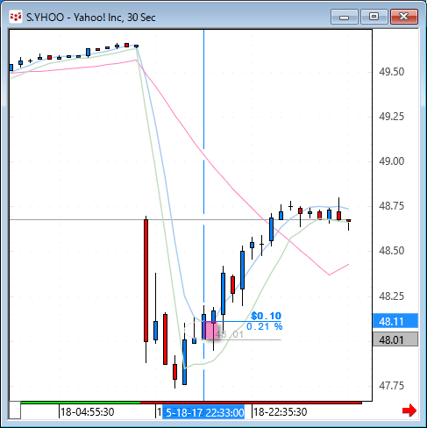Click the 49.00 price scale value
This screenshot has height=428, width=427.
(391, 161)
